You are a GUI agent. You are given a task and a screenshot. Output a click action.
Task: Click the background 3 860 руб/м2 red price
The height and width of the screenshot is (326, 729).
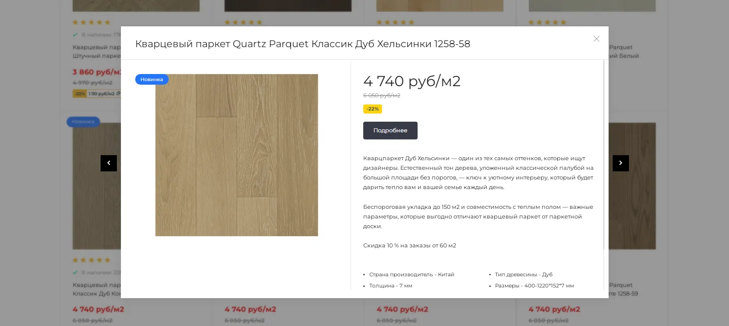tap(97, 73)
